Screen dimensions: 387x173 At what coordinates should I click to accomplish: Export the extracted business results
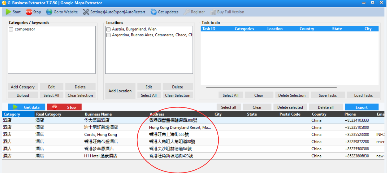[x=362, y=107]
